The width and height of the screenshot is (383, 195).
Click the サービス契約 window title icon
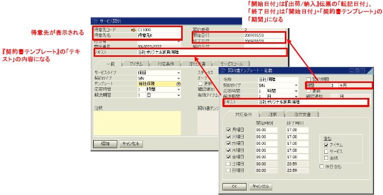95,21
